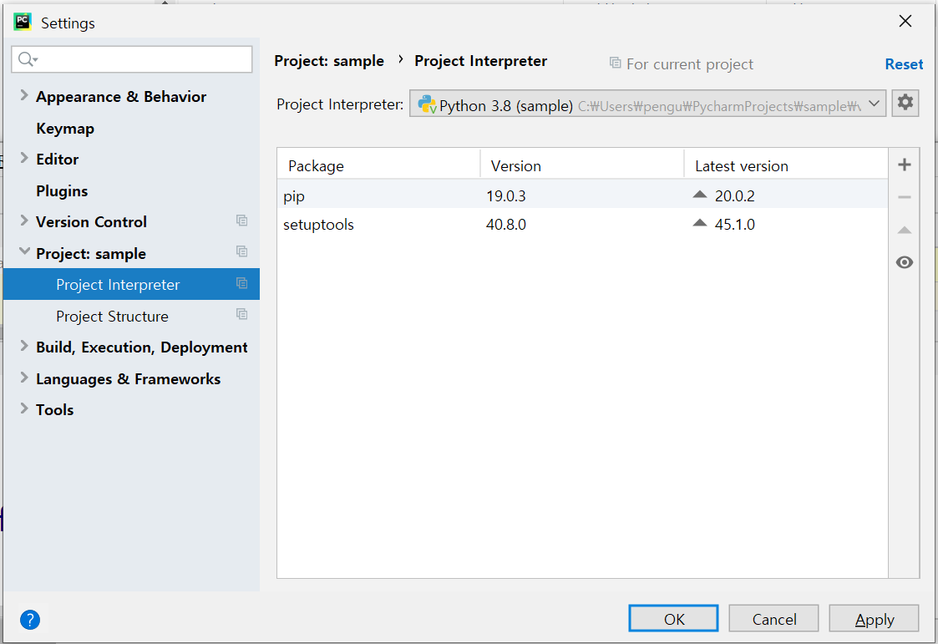This screenshot has width=938, height=644.
Task: Sort by Version column header
Action: pyautogui.click(x=582, y=165)
